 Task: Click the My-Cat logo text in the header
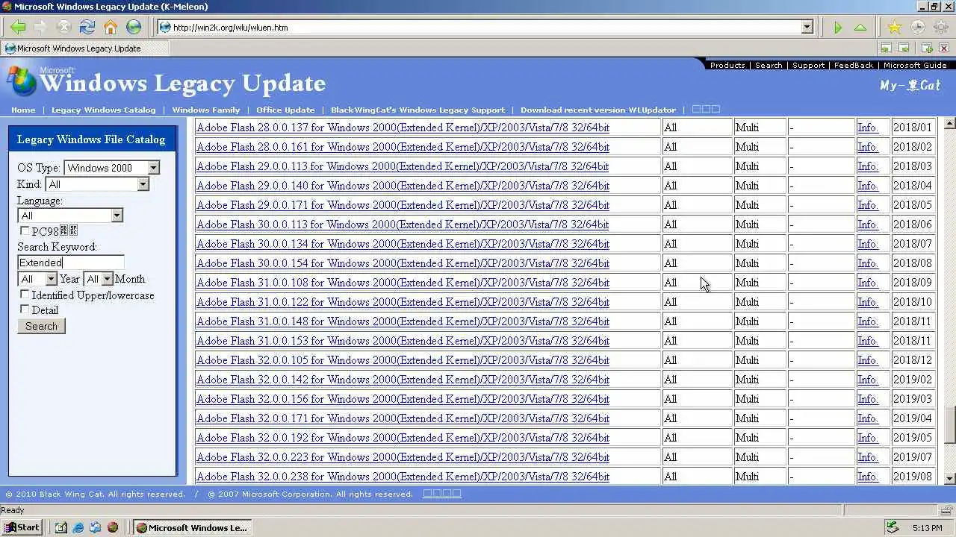(x=910, y=85)
